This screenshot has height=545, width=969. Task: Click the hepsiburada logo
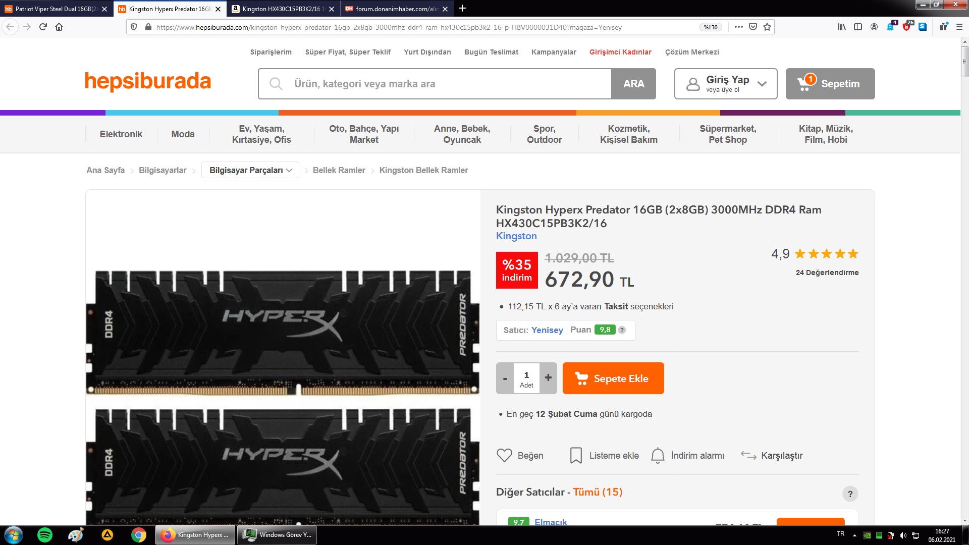pos(148,81)
